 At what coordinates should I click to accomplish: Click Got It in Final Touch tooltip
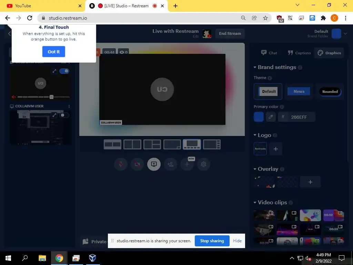(53, 52)
